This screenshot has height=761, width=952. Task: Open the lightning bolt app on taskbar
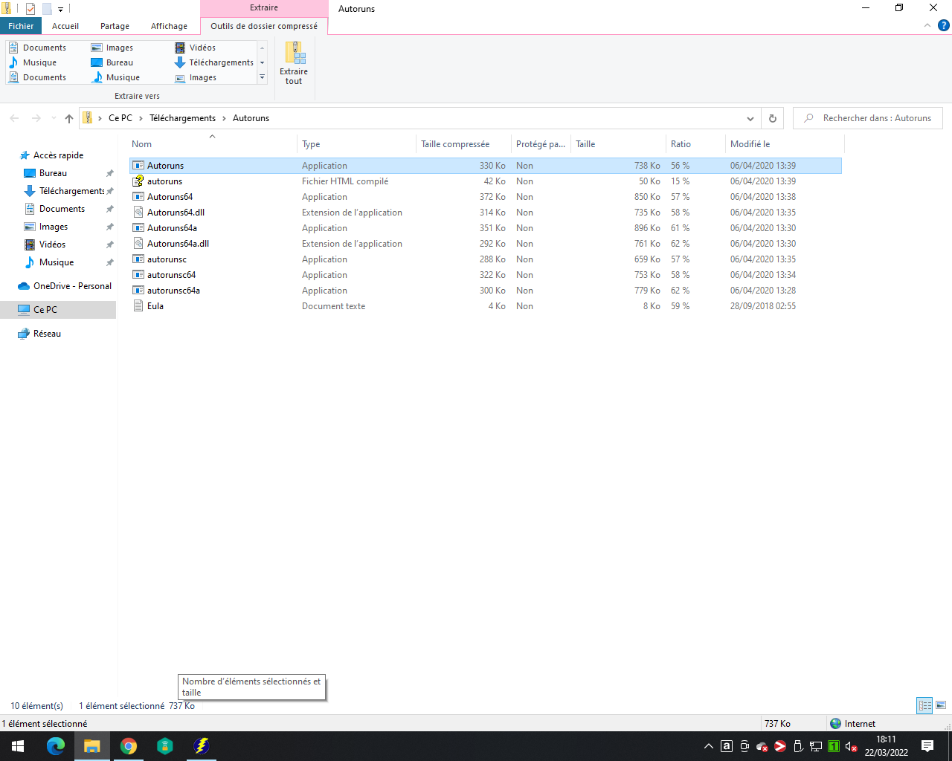tap(201, 746)
